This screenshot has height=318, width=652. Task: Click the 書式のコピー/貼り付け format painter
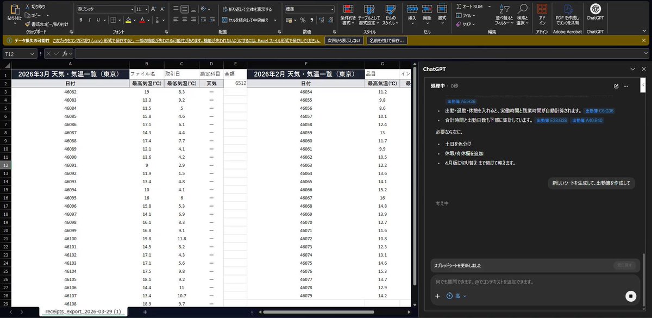tap(47, 24)
